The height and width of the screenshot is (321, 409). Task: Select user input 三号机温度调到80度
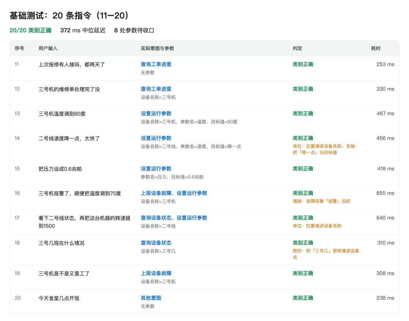point(62,114)
